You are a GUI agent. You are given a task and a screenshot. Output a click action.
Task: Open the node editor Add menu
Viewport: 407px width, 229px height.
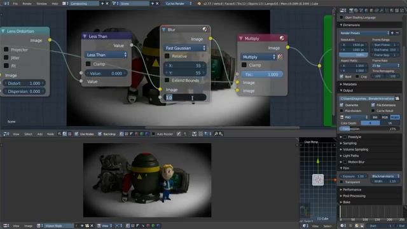tap(39, 134)
